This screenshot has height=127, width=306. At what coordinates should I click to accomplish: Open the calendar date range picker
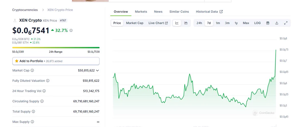point(268,23)
